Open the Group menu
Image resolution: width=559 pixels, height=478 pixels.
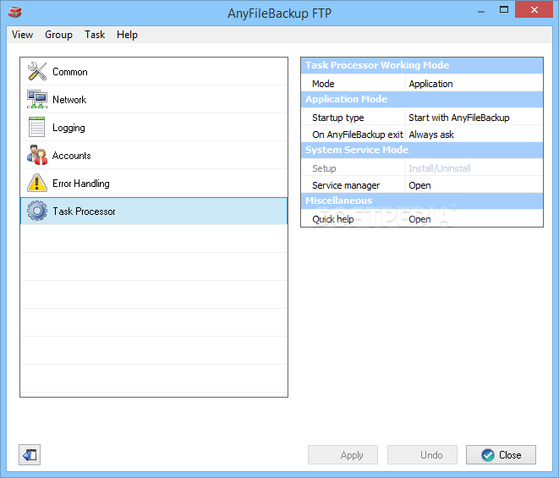58,35
